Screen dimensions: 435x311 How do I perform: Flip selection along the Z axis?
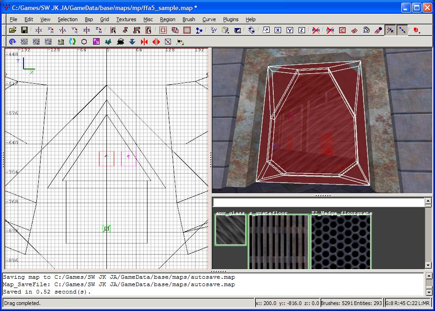point(86,30)
